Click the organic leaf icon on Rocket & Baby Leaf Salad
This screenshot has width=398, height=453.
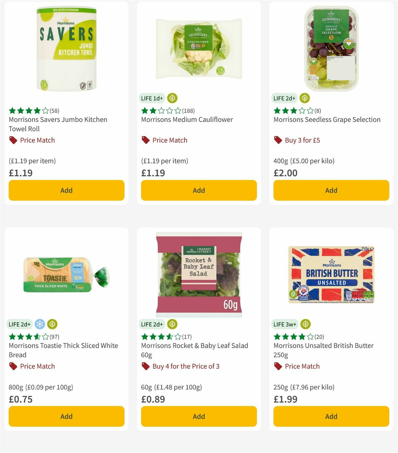coord(172,324)
